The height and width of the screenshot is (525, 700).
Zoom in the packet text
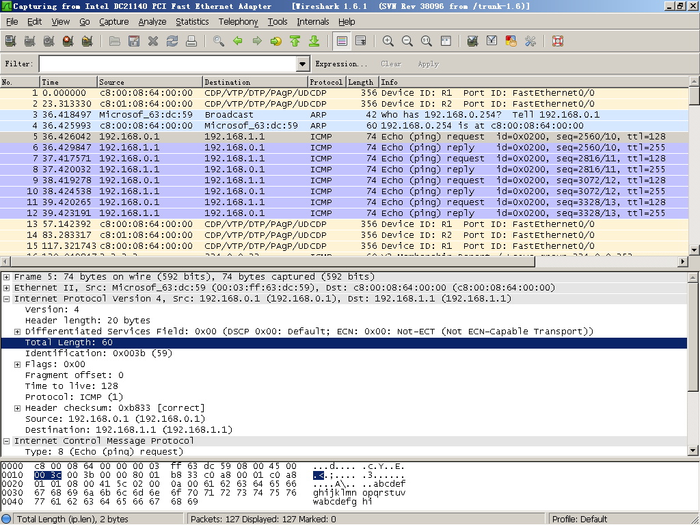[388, 42]
